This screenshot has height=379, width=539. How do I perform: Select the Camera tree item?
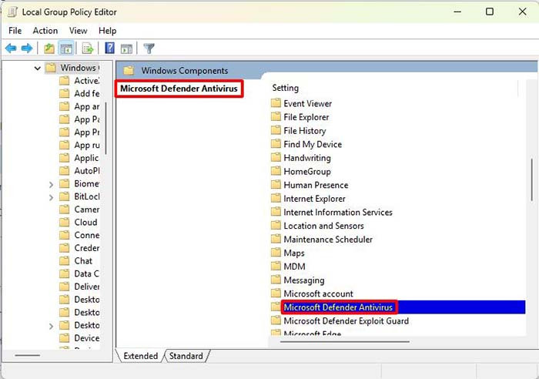pyautogui.click(x=86, y=210)
